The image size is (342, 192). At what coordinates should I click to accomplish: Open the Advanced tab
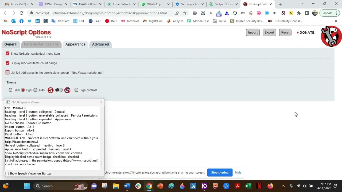pos(100,44)
